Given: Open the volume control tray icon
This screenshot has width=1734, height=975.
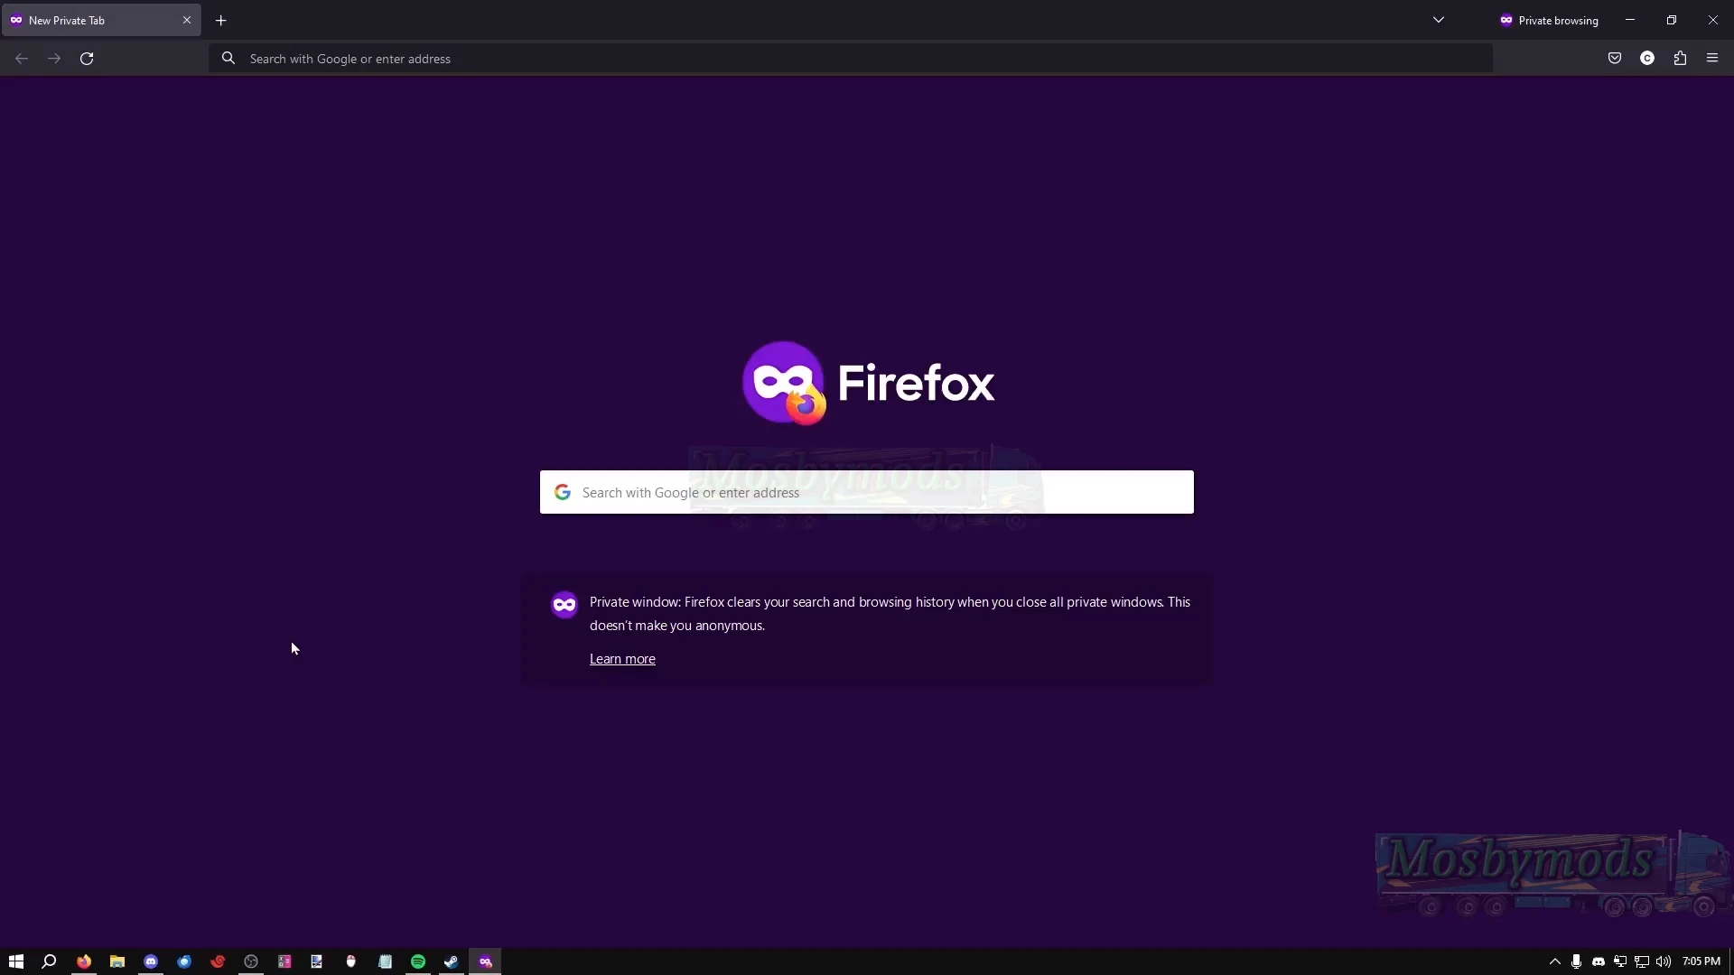Looking at the screenshot, I should coord(1664,961).
